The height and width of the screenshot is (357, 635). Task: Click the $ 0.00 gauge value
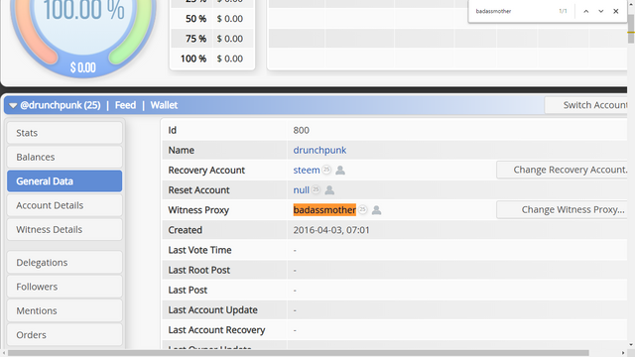83,67
